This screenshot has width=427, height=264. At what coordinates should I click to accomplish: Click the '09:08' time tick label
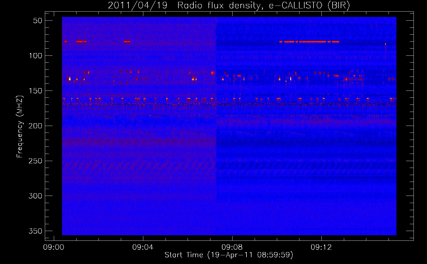click(x=232, y=247)
